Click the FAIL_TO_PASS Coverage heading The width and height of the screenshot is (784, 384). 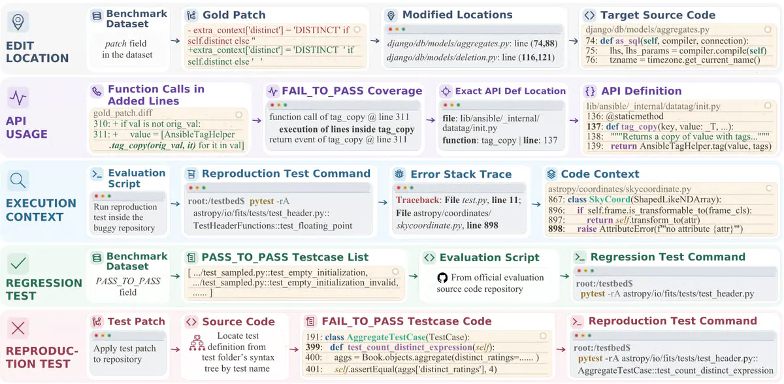pyautogui.click(x=352, y=91)
